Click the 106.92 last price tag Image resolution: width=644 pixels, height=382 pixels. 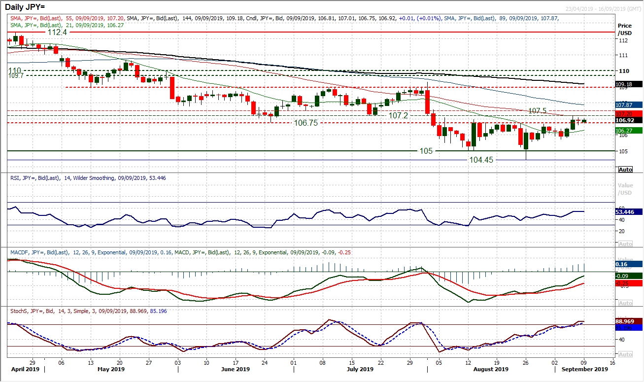click(629, 120)
